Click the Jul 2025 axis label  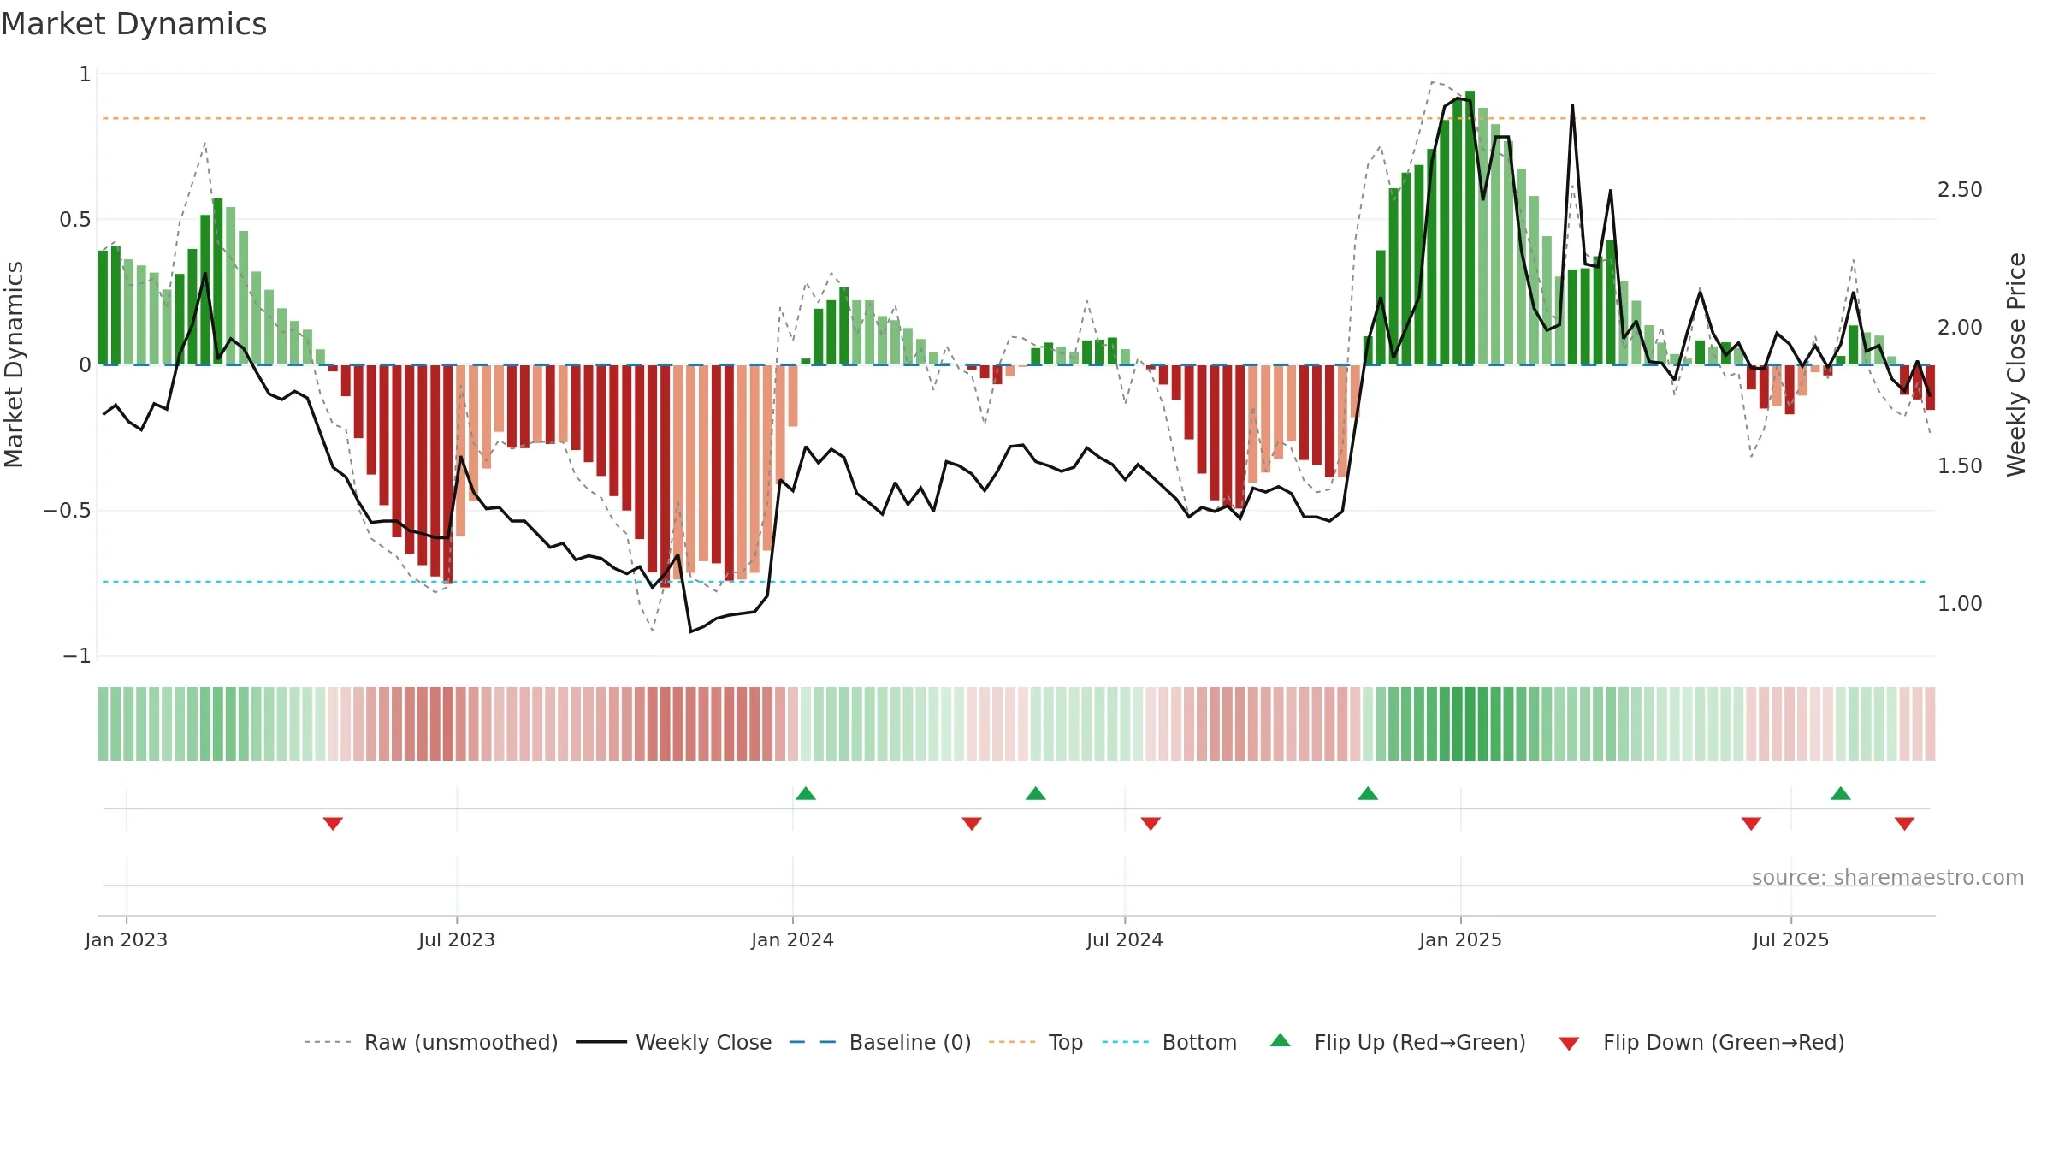point(1791,940)
